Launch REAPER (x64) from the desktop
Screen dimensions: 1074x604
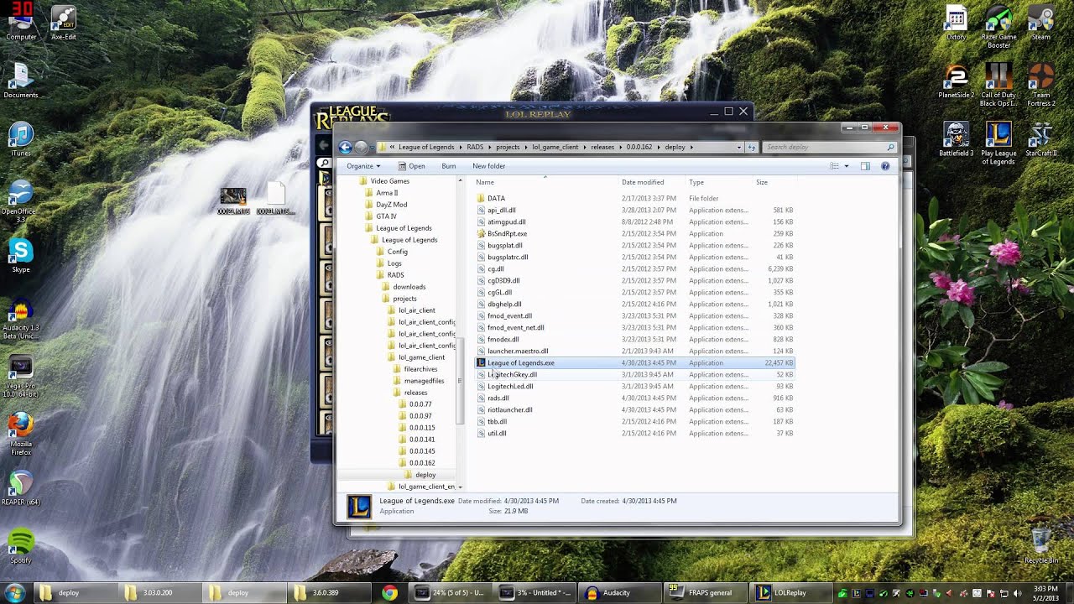pos(21,487)
